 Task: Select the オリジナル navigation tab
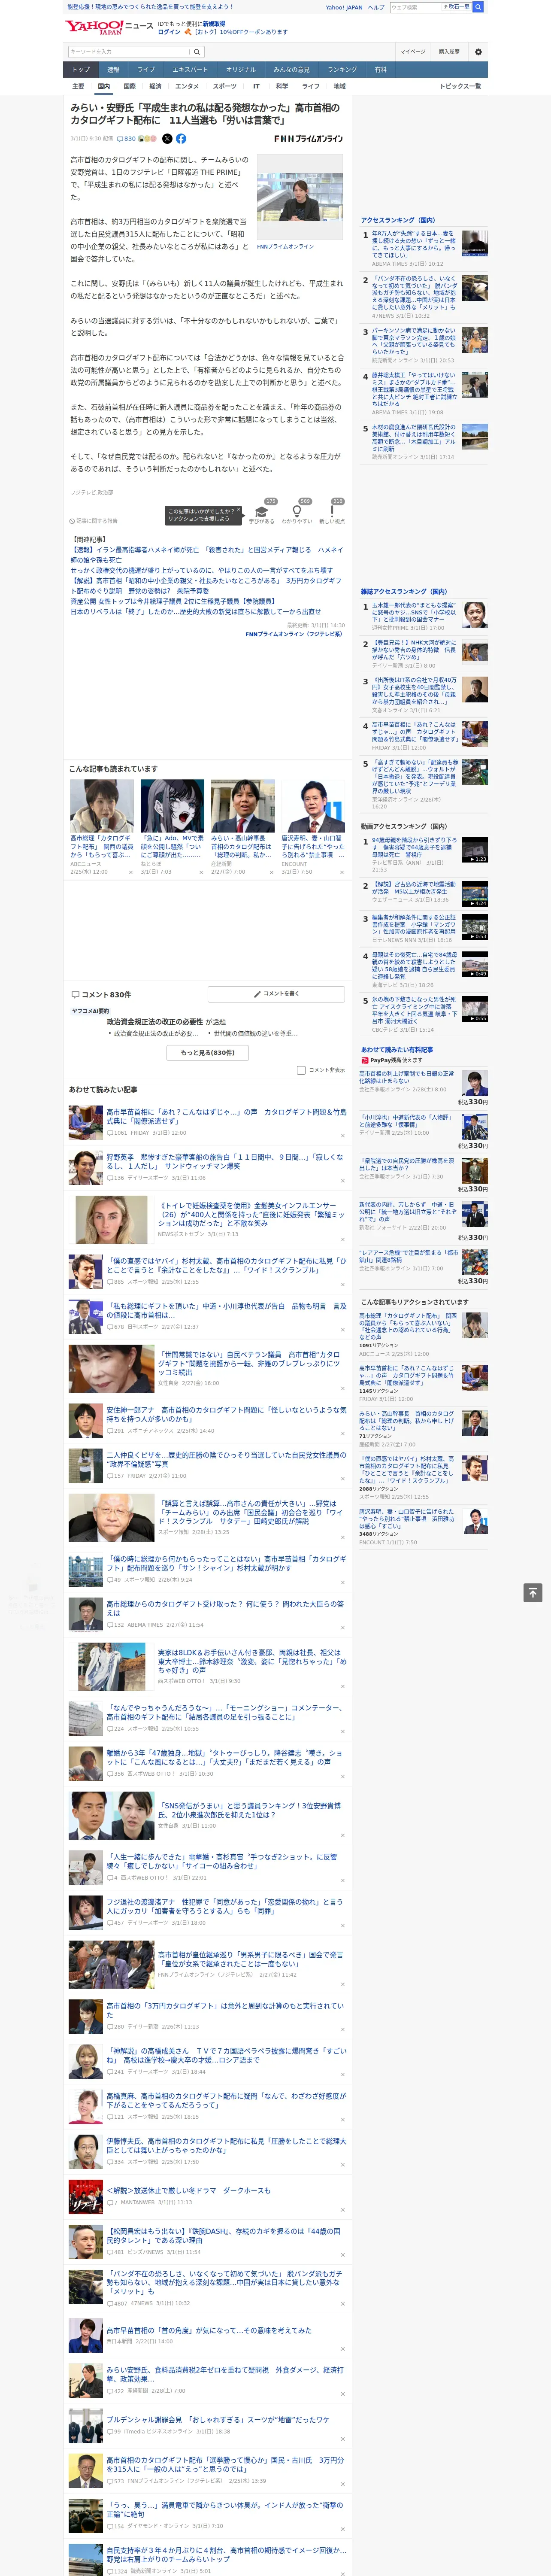(241, 70)
